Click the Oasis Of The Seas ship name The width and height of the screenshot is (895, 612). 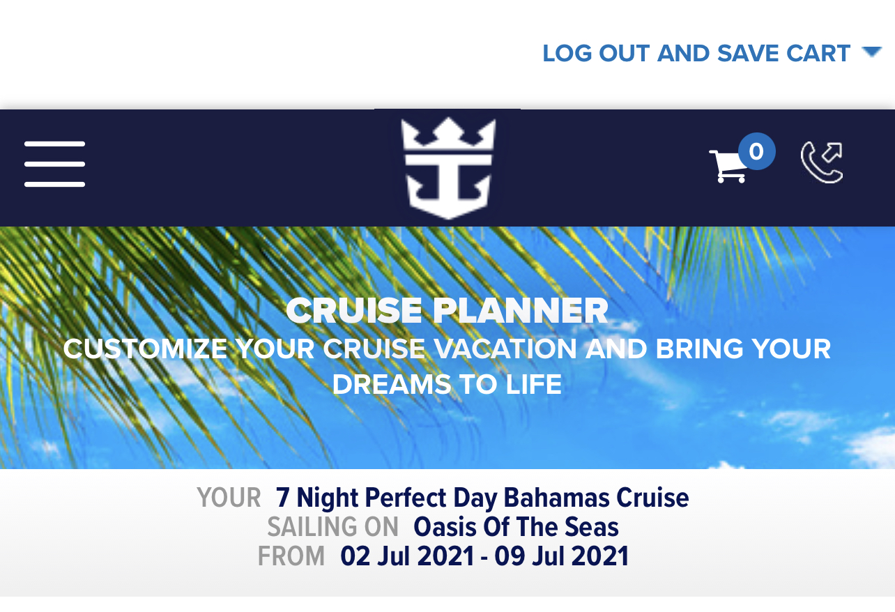pos(516,527)
